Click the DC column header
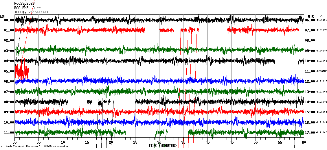 pyautogui.click(x=321, y=16)
